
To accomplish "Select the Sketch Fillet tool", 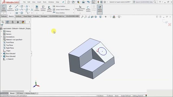I will 27,13.
